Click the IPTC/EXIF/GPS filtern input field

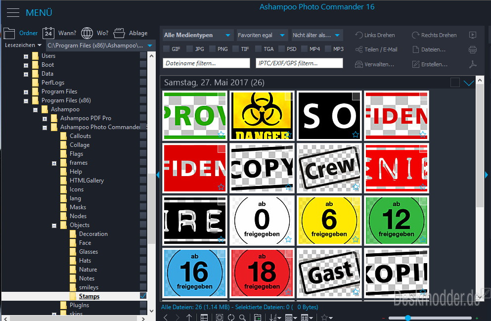coord(299,63)
